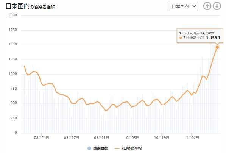
Task: Click the 2000 y-axis label
Action: click(13, 15)
